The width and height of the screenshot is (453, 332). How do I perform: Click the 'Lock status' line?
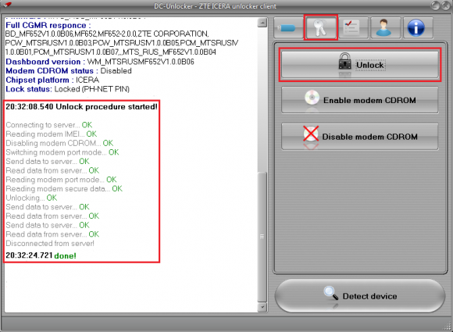[x=68, y=89]
